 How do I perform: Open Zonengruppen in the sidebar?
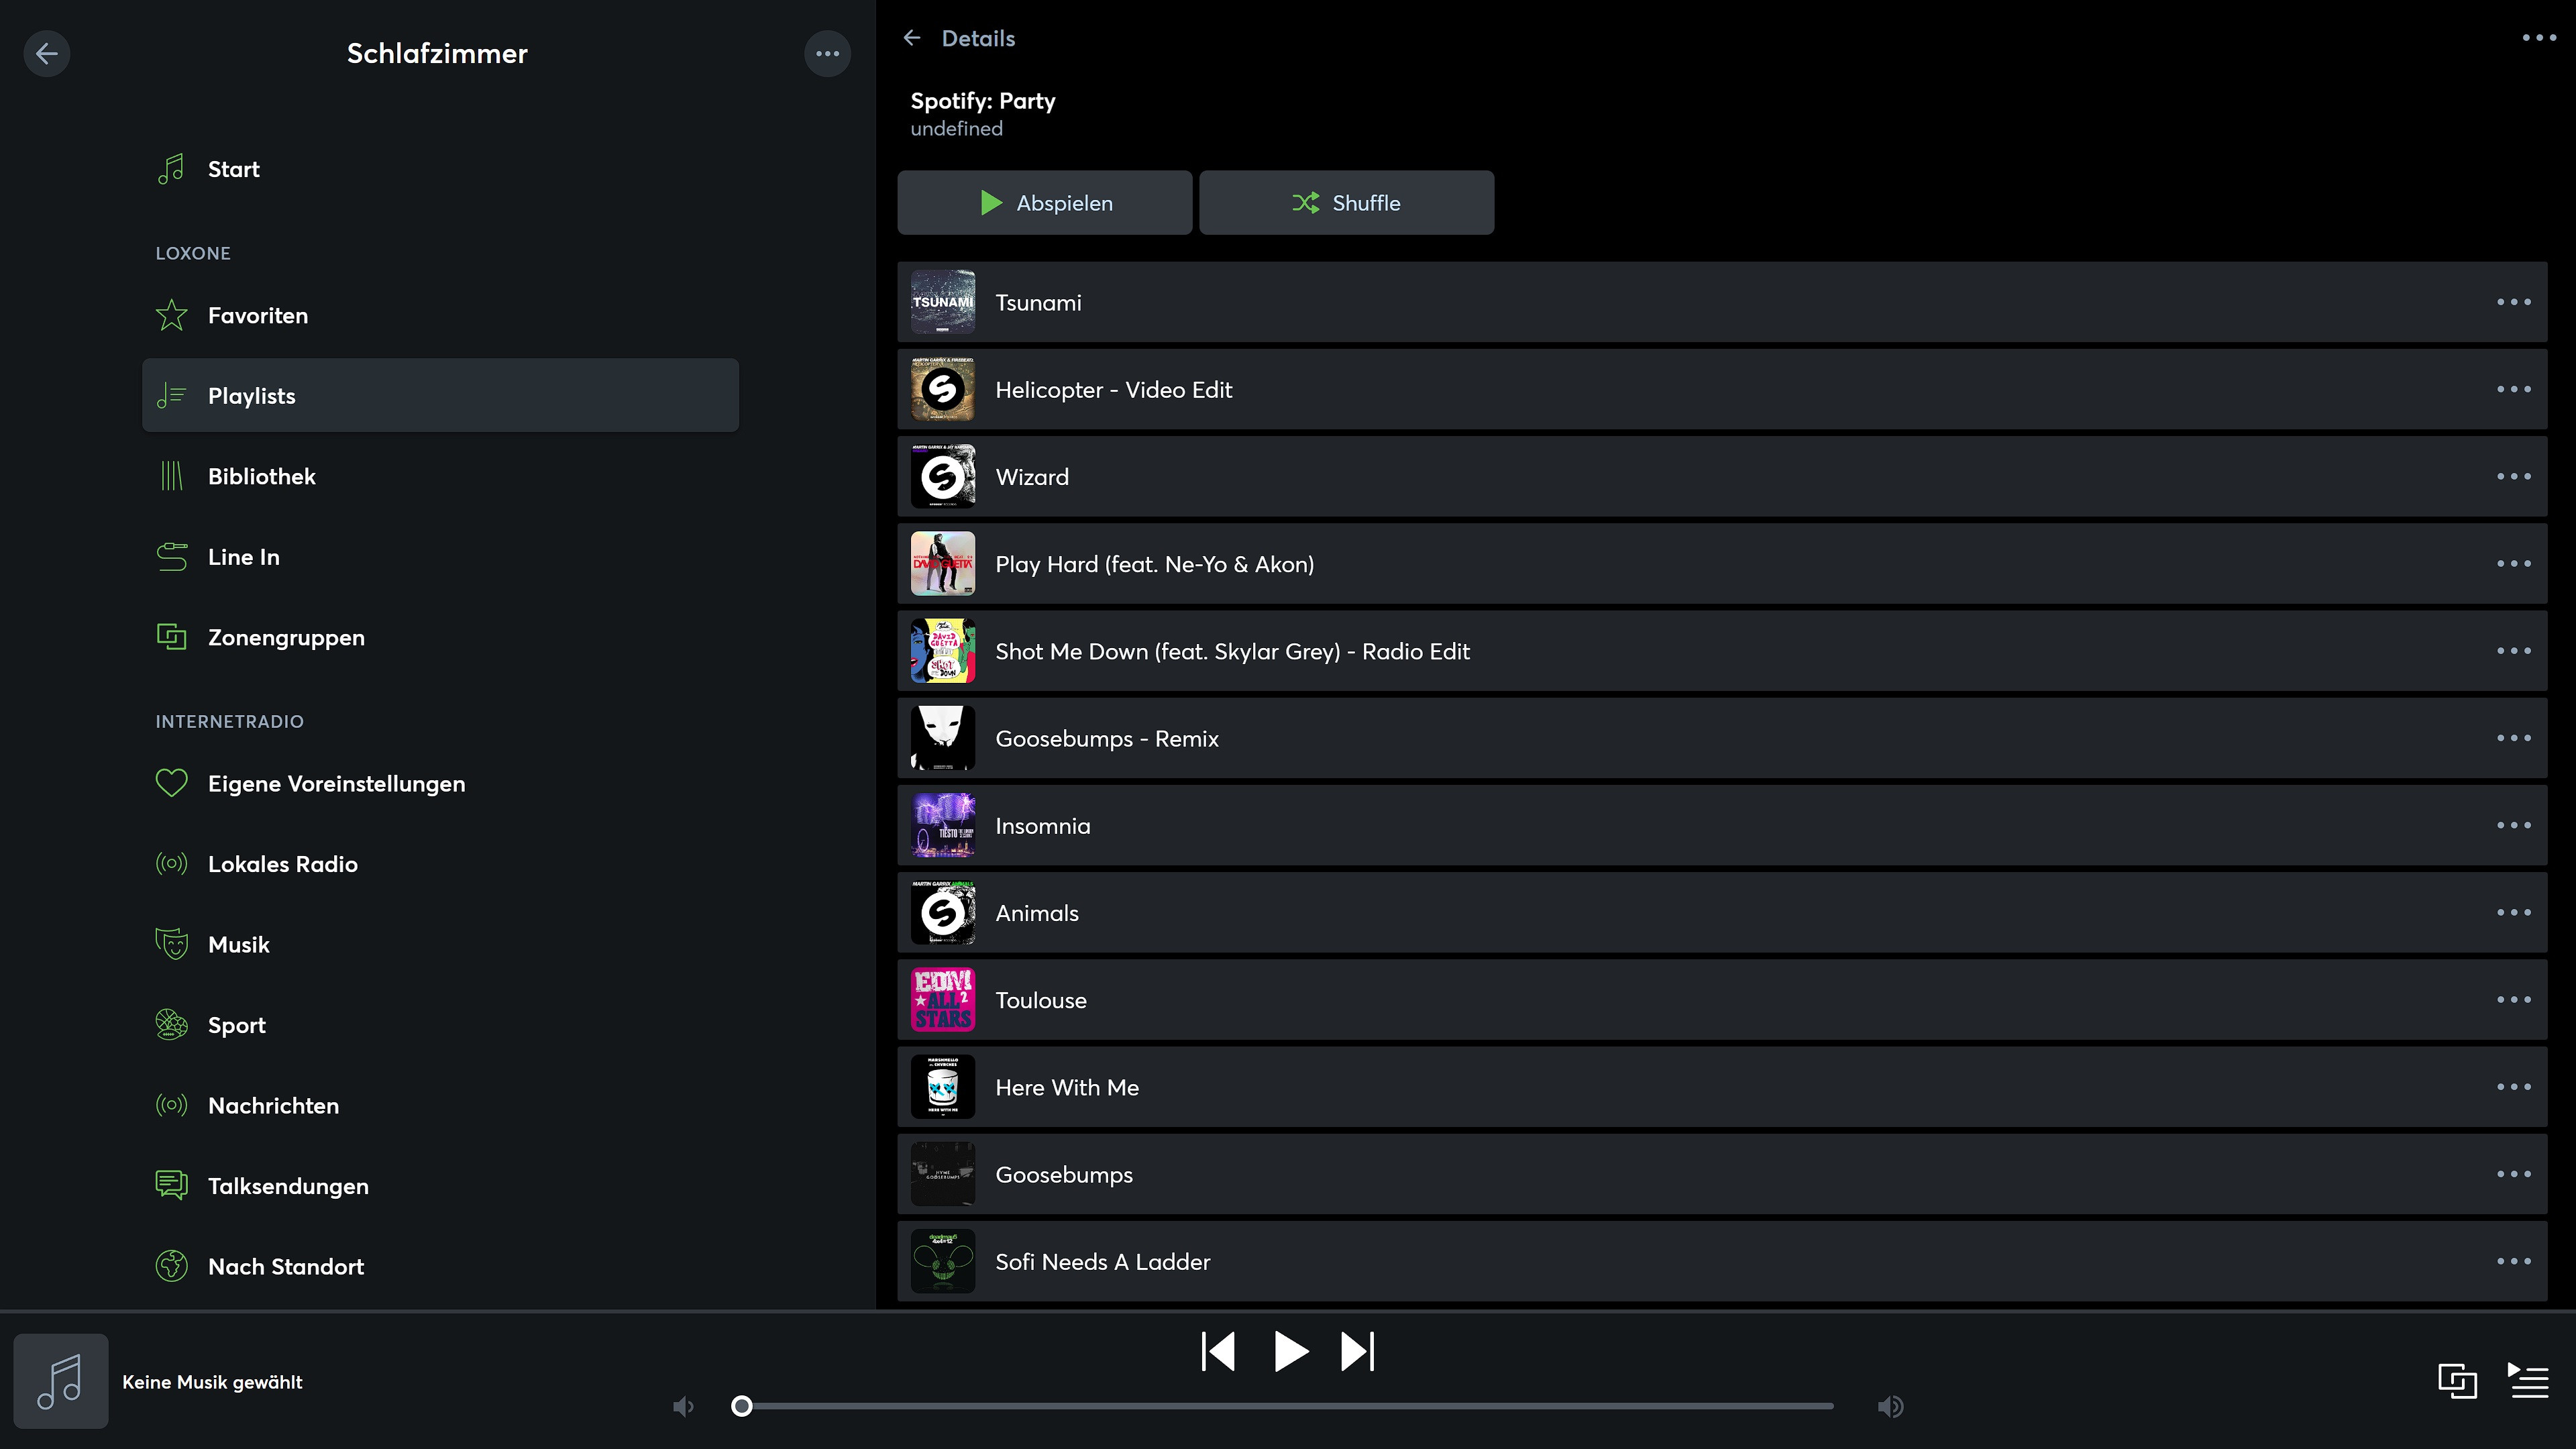(x=440, y=637)
